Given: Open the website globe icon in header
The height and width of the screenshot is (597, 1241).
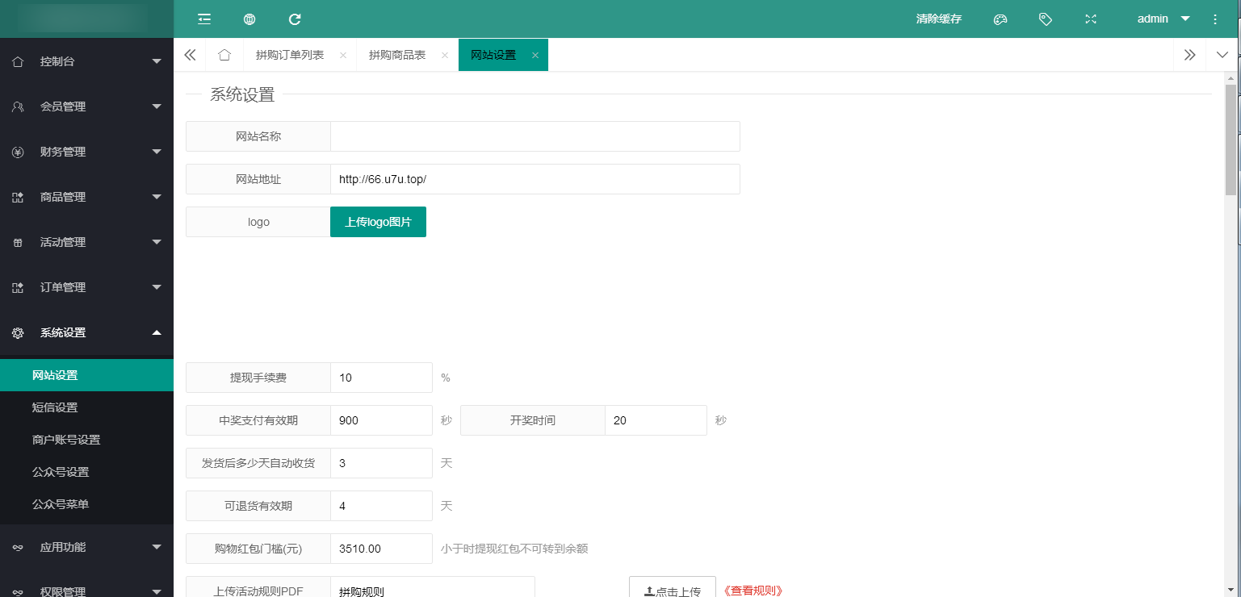Looking at the screenshot, I should click(249, 19).
